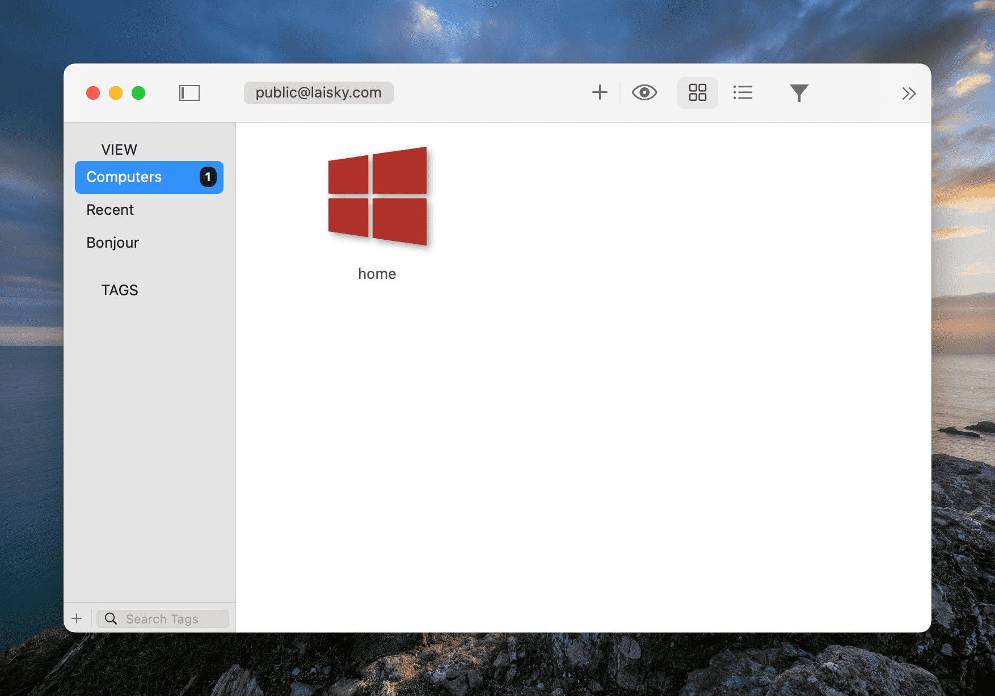
Task: Click the magnifier icon in Search Tags
Action: [111, 619]
